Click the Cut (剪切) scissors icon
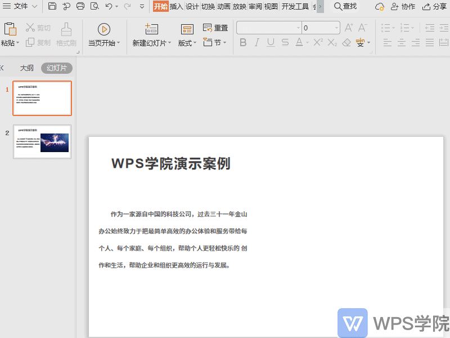450x338 pixels. click(30, 28)
